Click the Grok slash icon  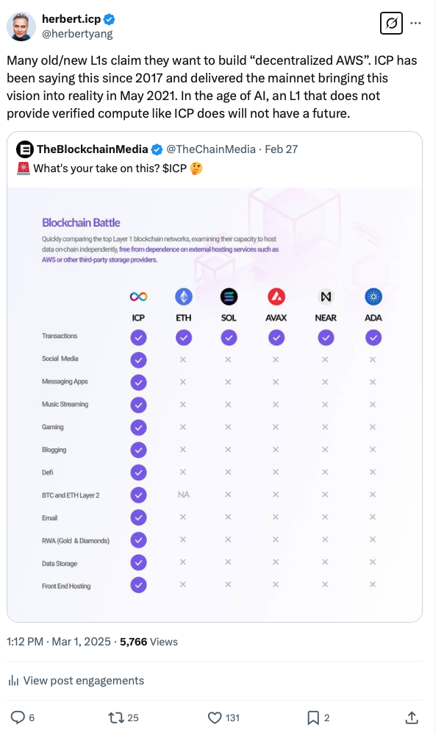click(x=392, y=24)
